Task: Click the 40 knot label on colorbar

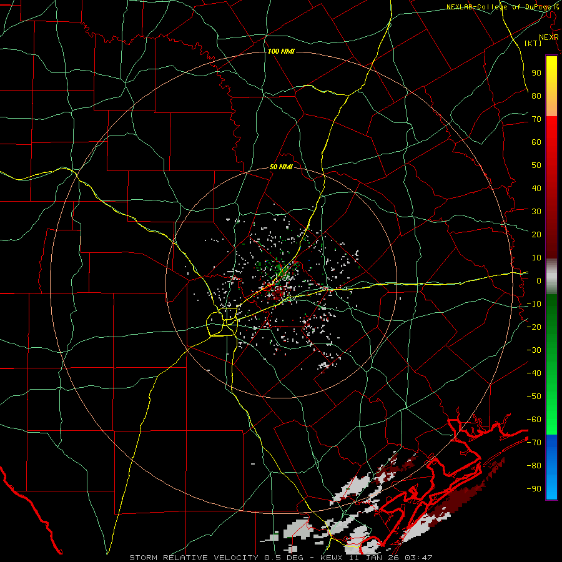Action: tap(536, 188)
